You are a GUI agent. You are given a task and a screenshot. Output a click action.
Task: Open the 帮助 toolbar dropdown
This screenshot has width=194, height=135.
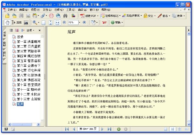click(117, 22)
